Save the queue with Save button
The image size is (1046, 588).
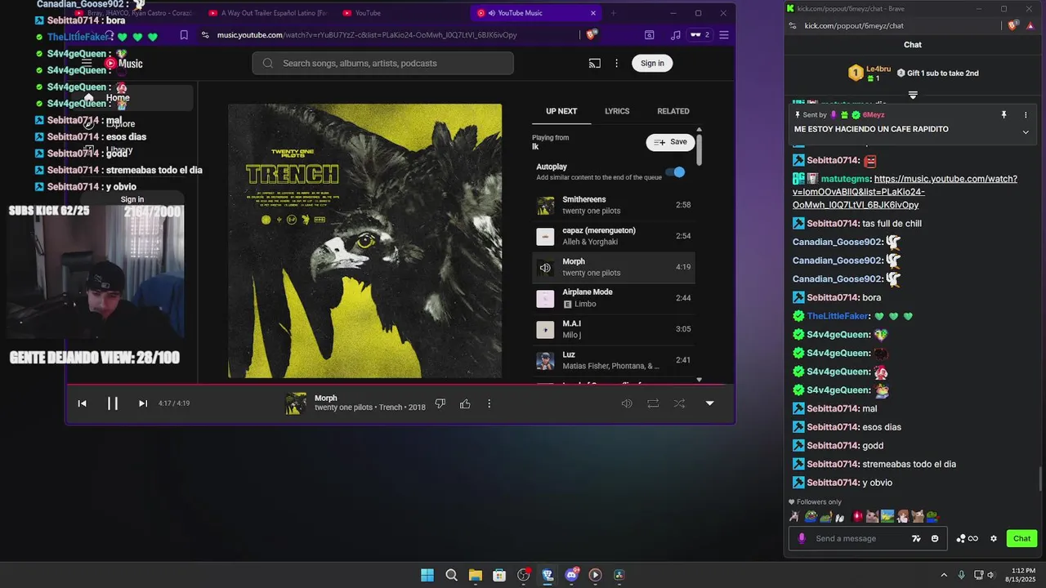pyautogui.click(x=670, y=142)
